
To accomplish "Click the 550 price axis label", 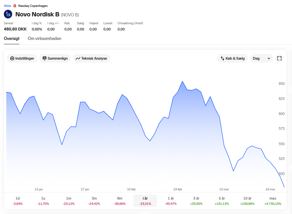I will click(x=282, y=144).
